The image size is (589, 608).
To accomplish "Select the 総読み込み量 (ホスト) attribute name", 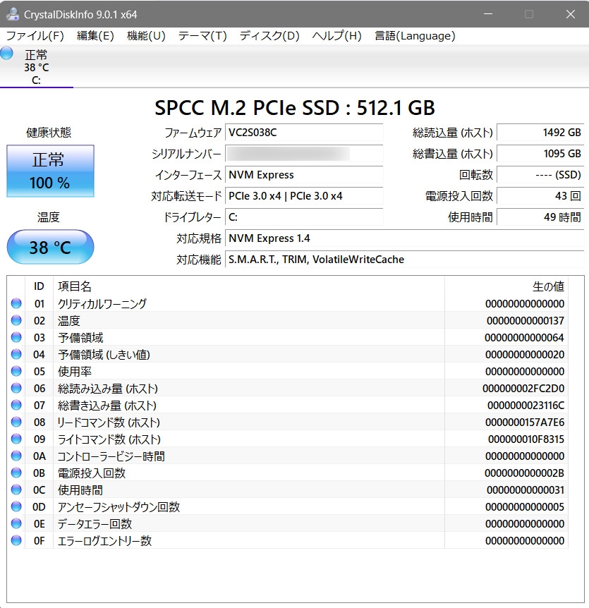I will point(108,389).
